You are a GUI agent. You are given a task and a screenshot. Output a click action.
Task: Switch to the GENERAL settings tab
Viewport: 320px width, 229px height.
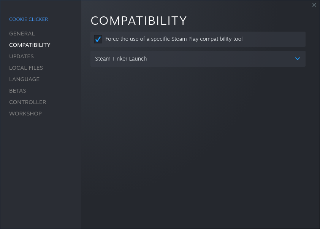[22, 34]
